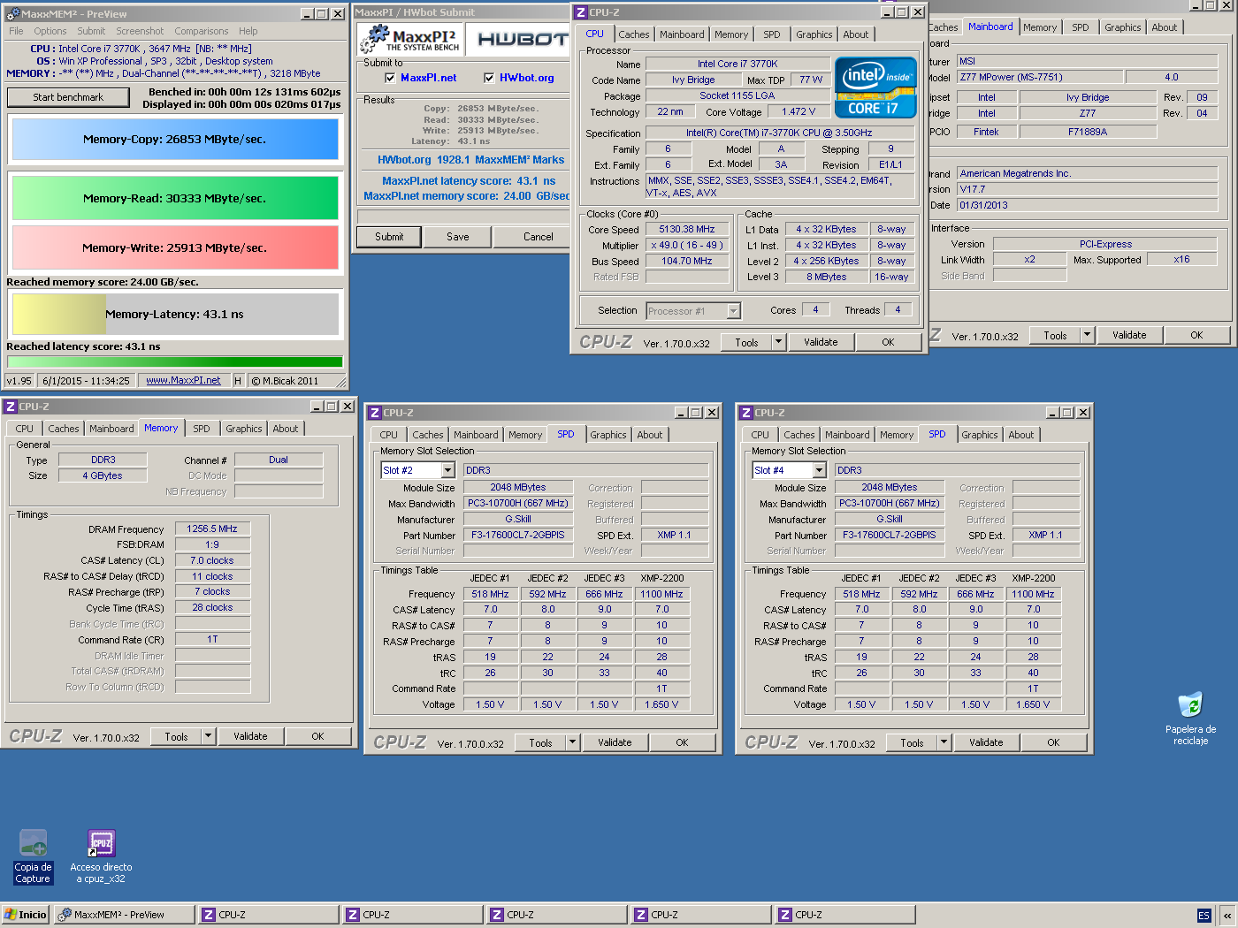Expand Tools arrow in CPU-Z Memory window

209,736
